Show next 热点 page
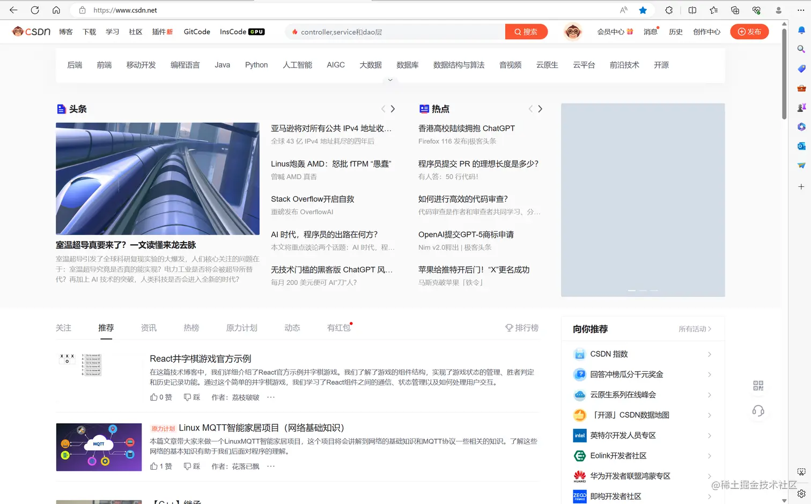This screenshot has width=811, height=504. pos(540,109)
